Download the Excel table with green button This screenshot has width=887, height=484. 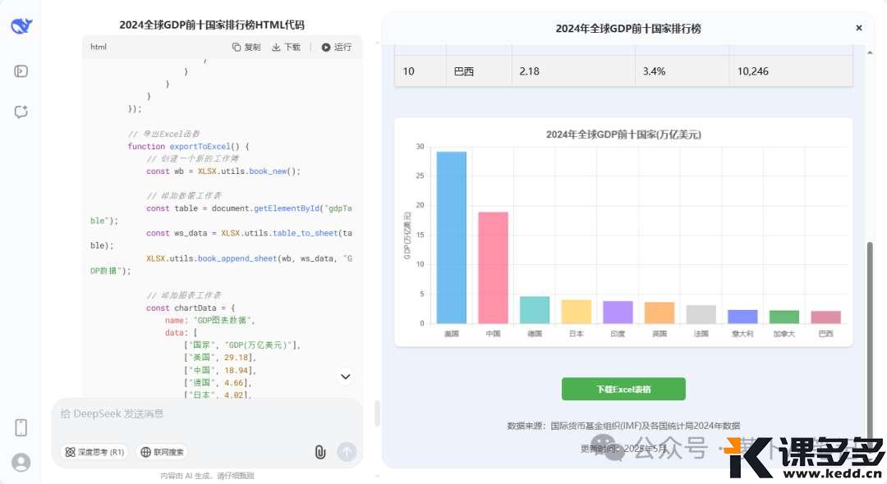(623, 389)
